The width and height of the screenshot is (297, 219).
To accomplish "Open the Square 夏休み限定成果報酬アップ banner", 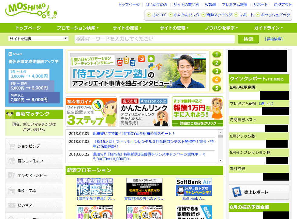I will click(34, 78).
